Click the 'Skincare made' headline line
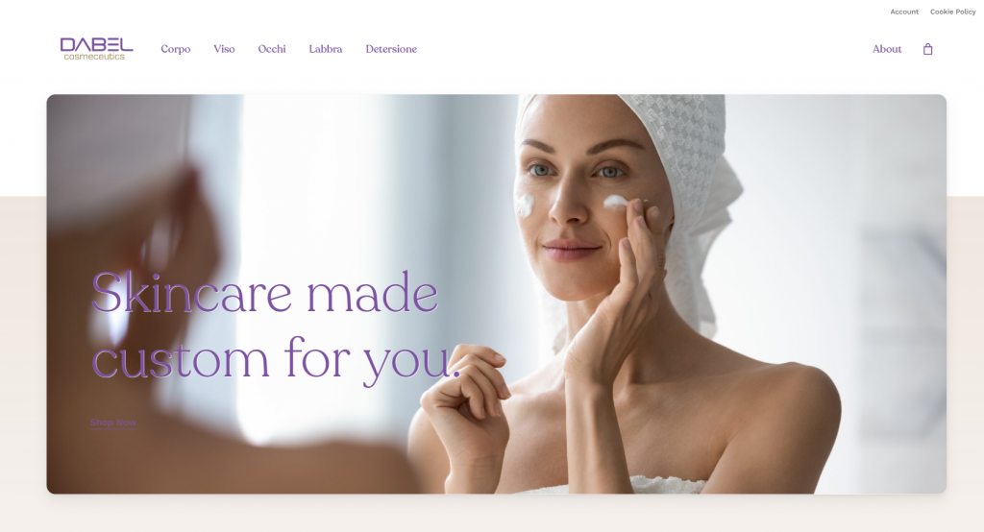 (264, 292)
